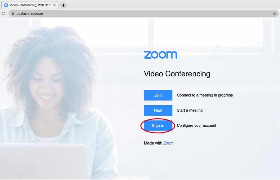Viewport: 280px width, 180px height.
Task: Click the 'Connect to a meeting in progress' text
Action: tap(205, 95)
